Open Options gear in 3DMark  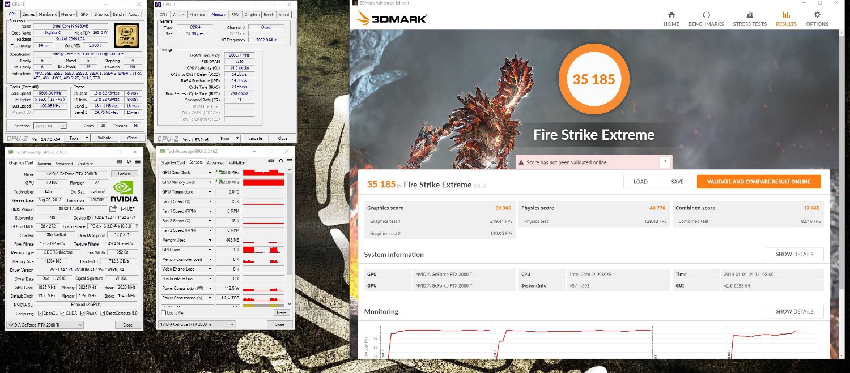tap(817, 19)
